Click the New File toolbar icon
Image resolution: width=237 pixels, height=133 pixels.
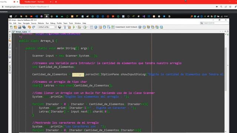point(11,27)
